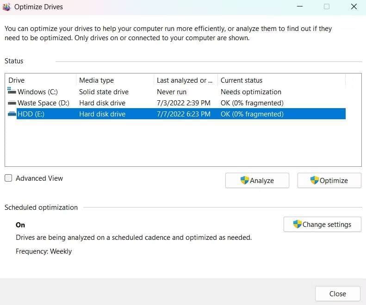
Task: Open Change settings for scheduled optimization
Action: (x=322, y=225)
